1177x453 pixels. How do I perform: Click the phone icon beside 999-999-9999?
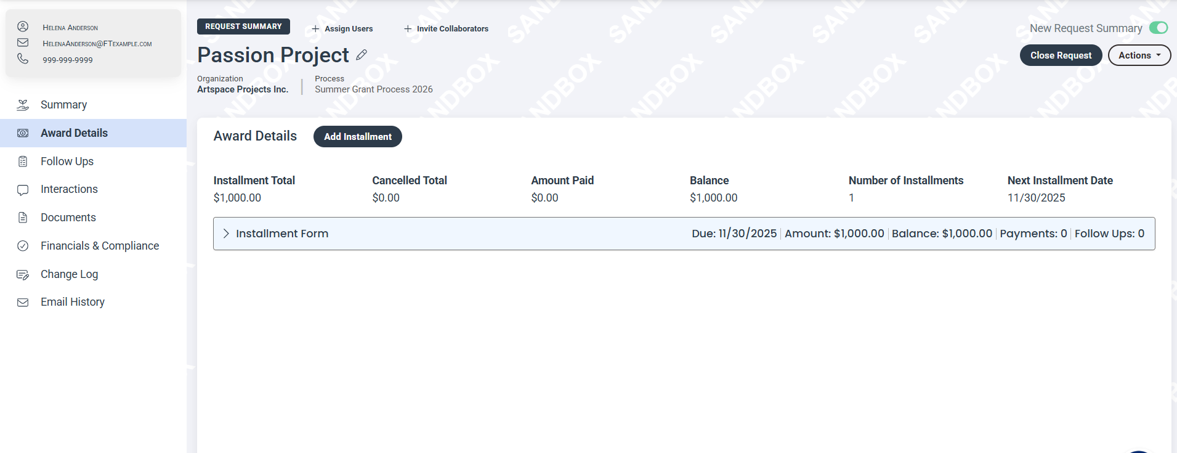(x=23, y=59)
